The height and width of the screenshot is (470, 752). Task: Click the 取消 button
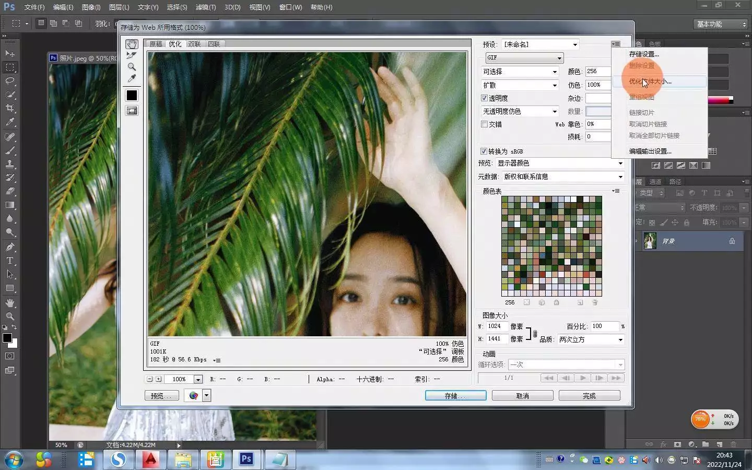[x=522, y=396]
